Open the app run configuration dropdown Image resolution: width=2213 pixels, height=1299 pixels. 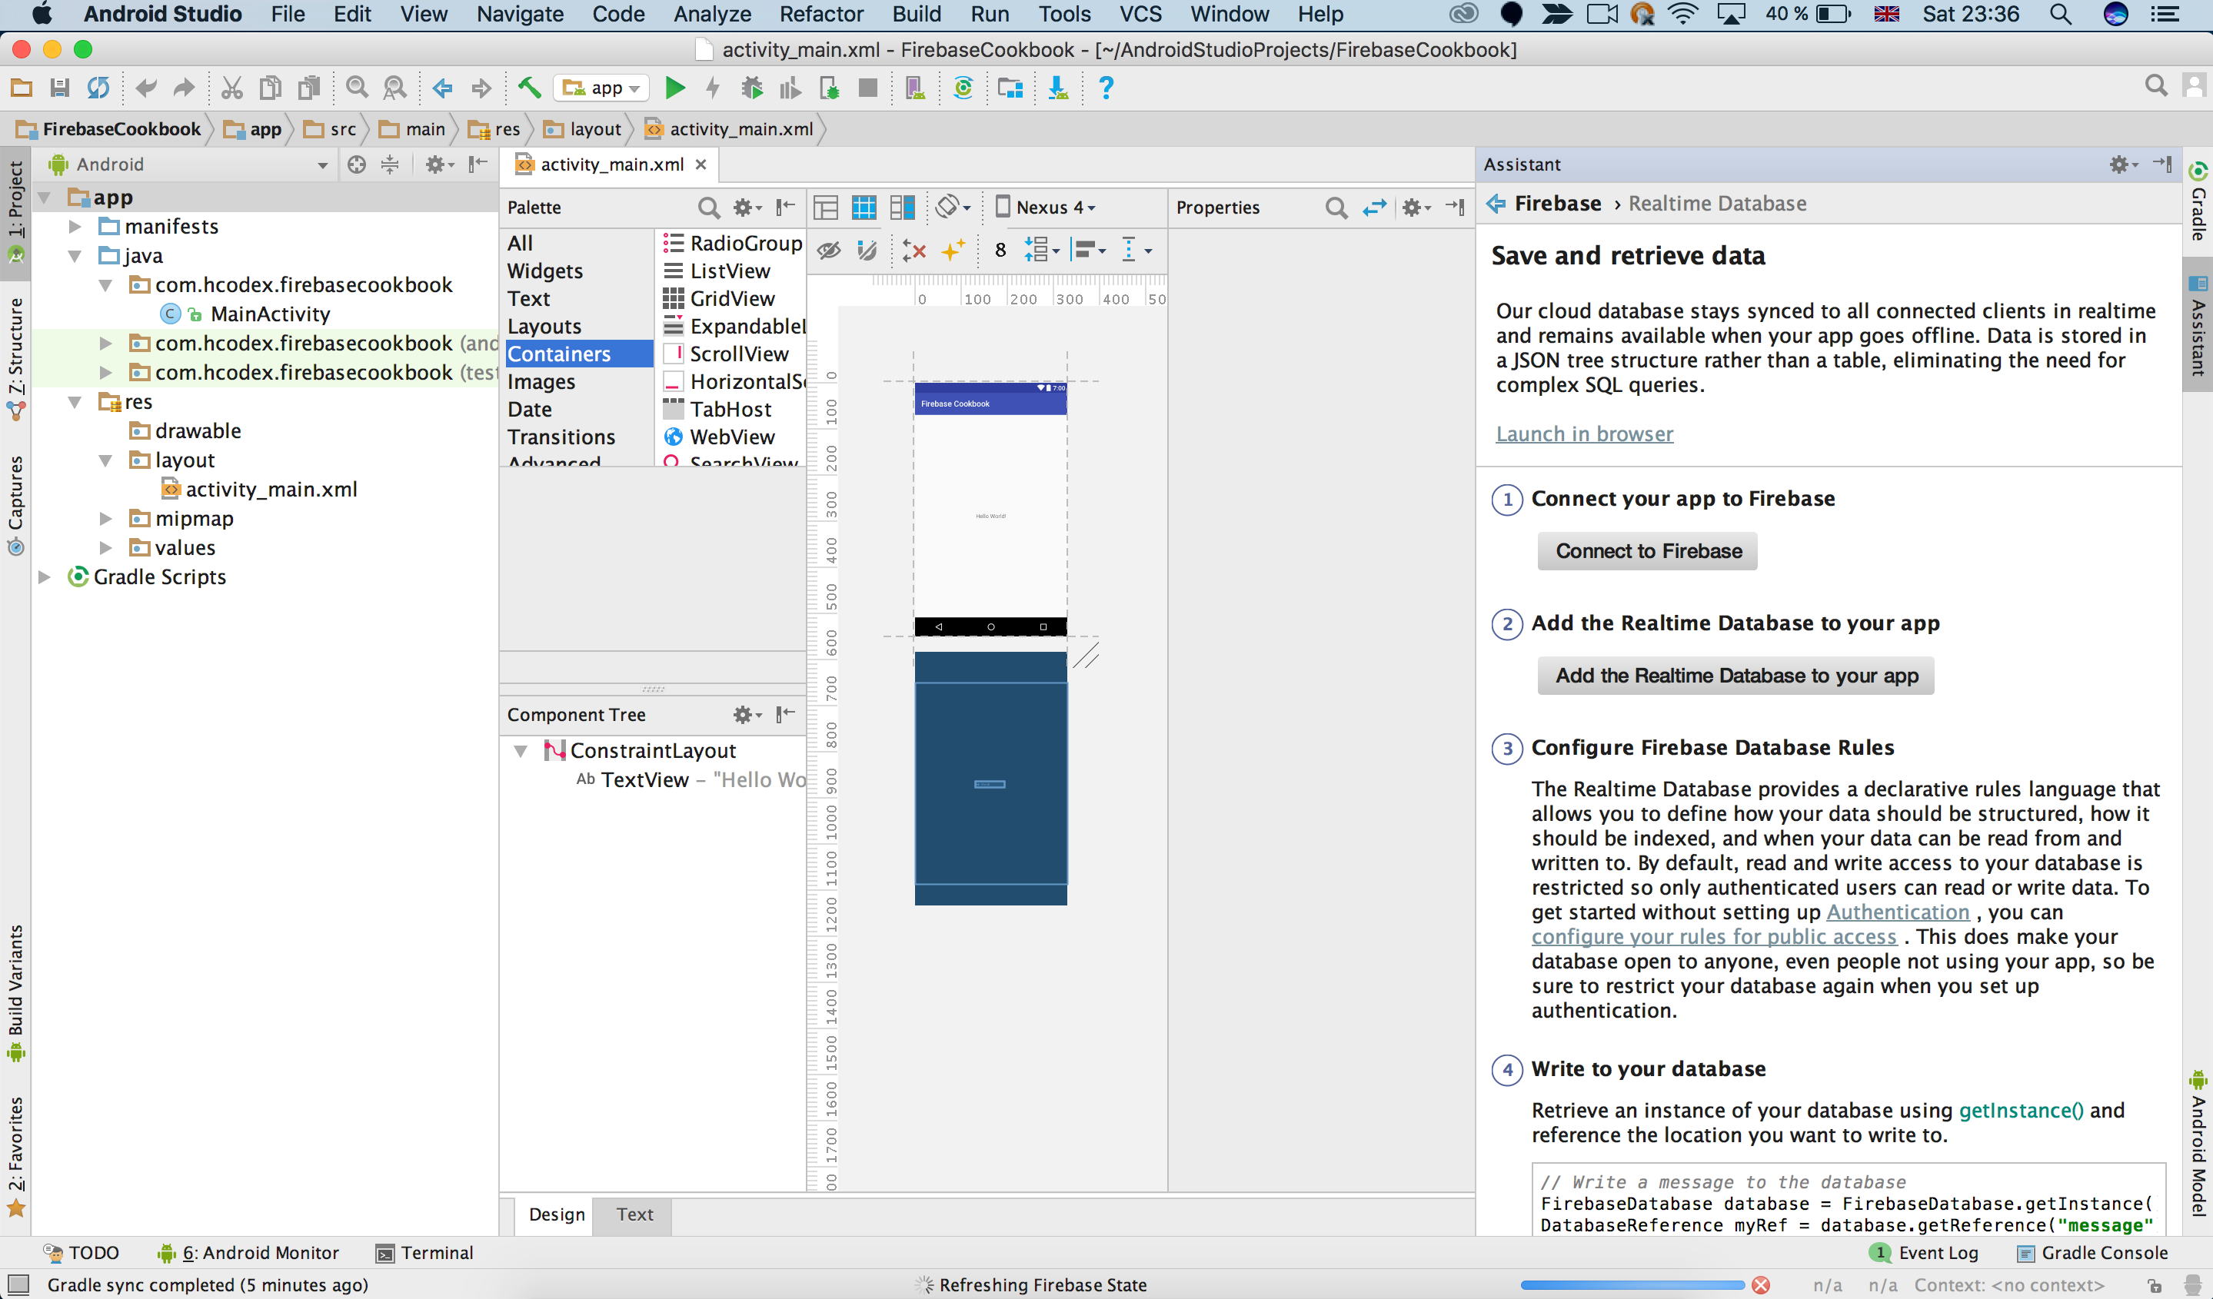point(601,88)
